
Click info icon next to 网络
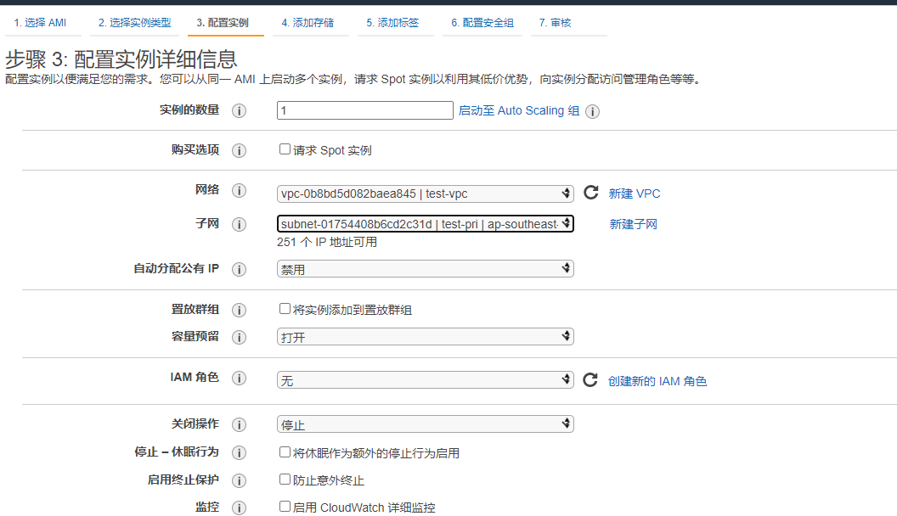[x=240, y=190]
